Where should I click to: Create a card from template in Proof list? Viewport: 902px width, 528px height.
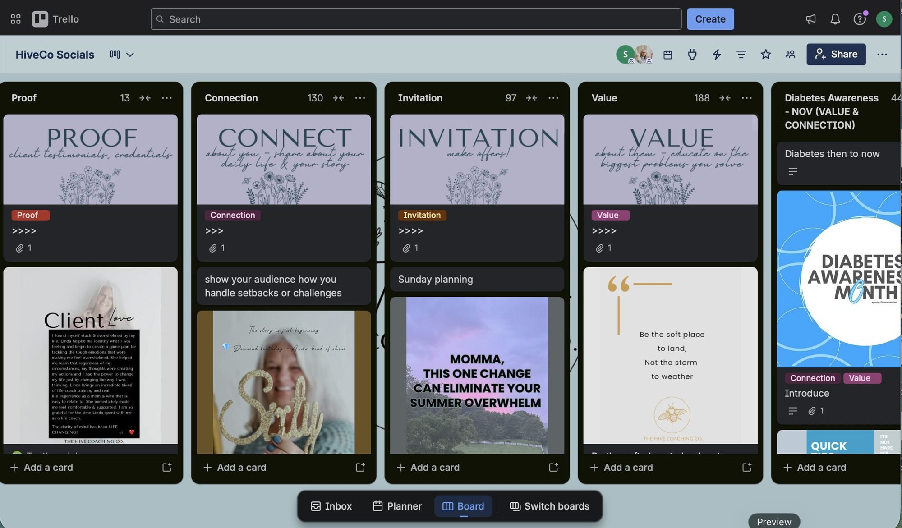click(x=167, y=467)
